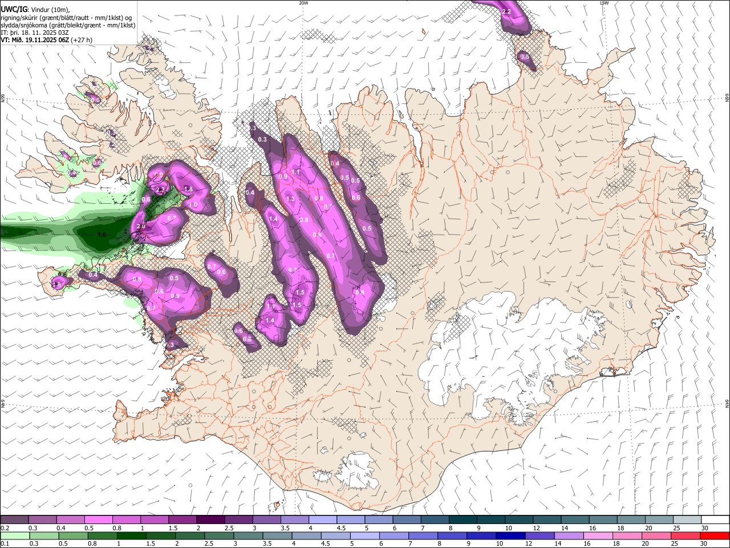Pick dark purple upper swatch between 2 and 2.5
The width and height of the screenshot is (730, 548).
[210, 520]
